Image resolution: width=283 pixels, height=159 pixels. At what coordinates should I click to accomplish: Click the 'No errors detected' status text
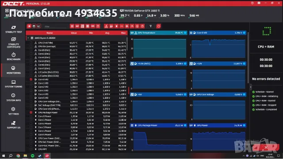tap(266, 79)
